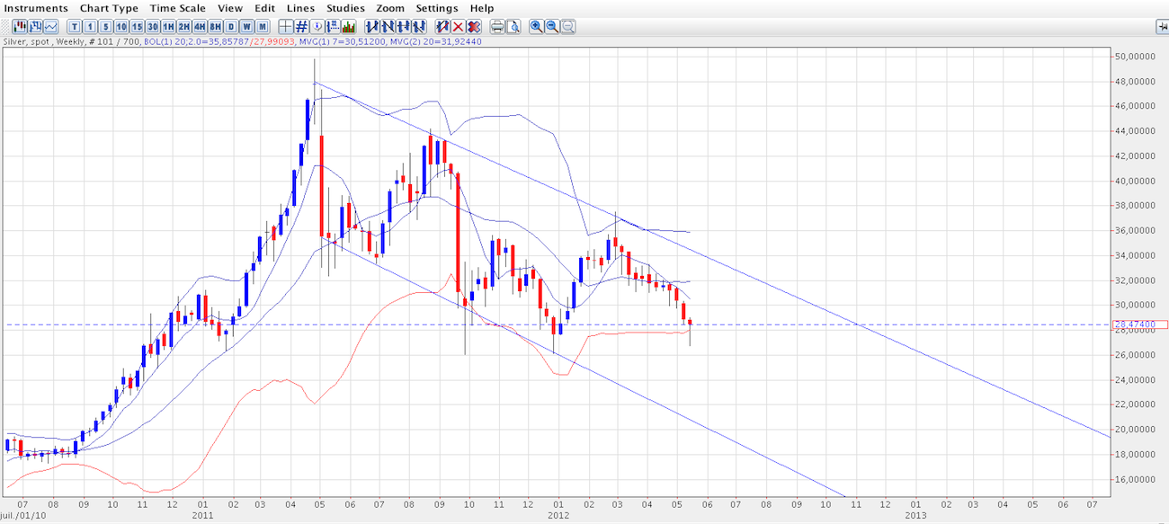Open the bar histogram study icon
This screenshot has width=1169, height=524.
(348, 27)
